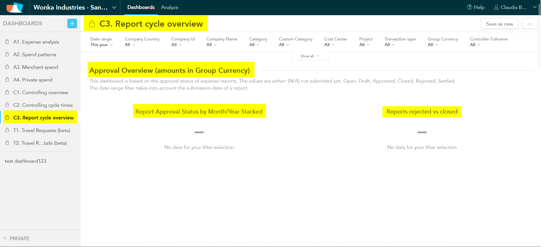Expand filters using Show all

310,56
